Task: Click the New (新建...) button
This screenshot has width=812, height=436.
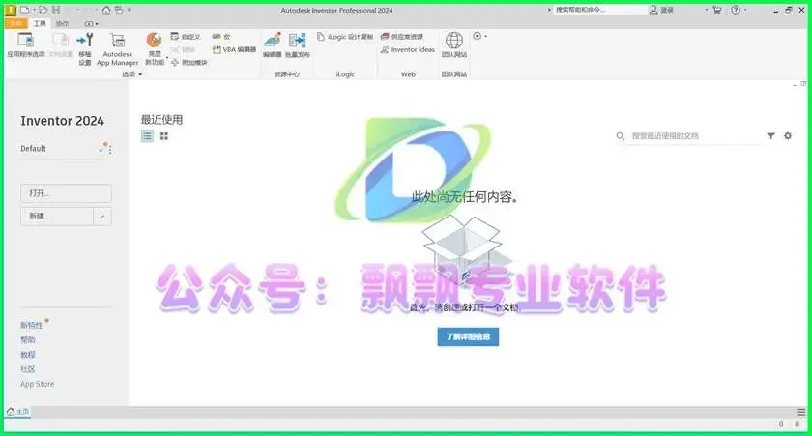Action: [57, 217]
